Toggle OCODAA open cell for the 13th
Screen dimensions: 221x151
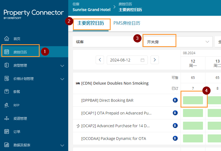tap(214, 138)
